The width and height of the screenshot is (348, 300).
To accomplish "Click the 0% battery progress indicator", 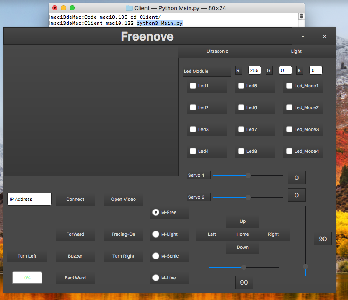I will (x=27, y=278).
